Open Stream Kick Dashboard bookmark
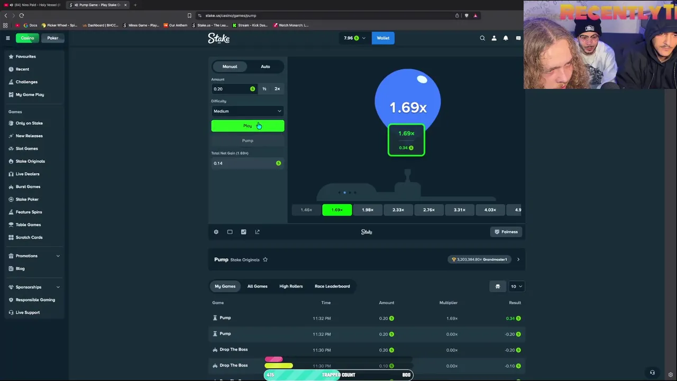Image resolution: width=677 pixels, height=381 pixels. click(x=250, y=25)
